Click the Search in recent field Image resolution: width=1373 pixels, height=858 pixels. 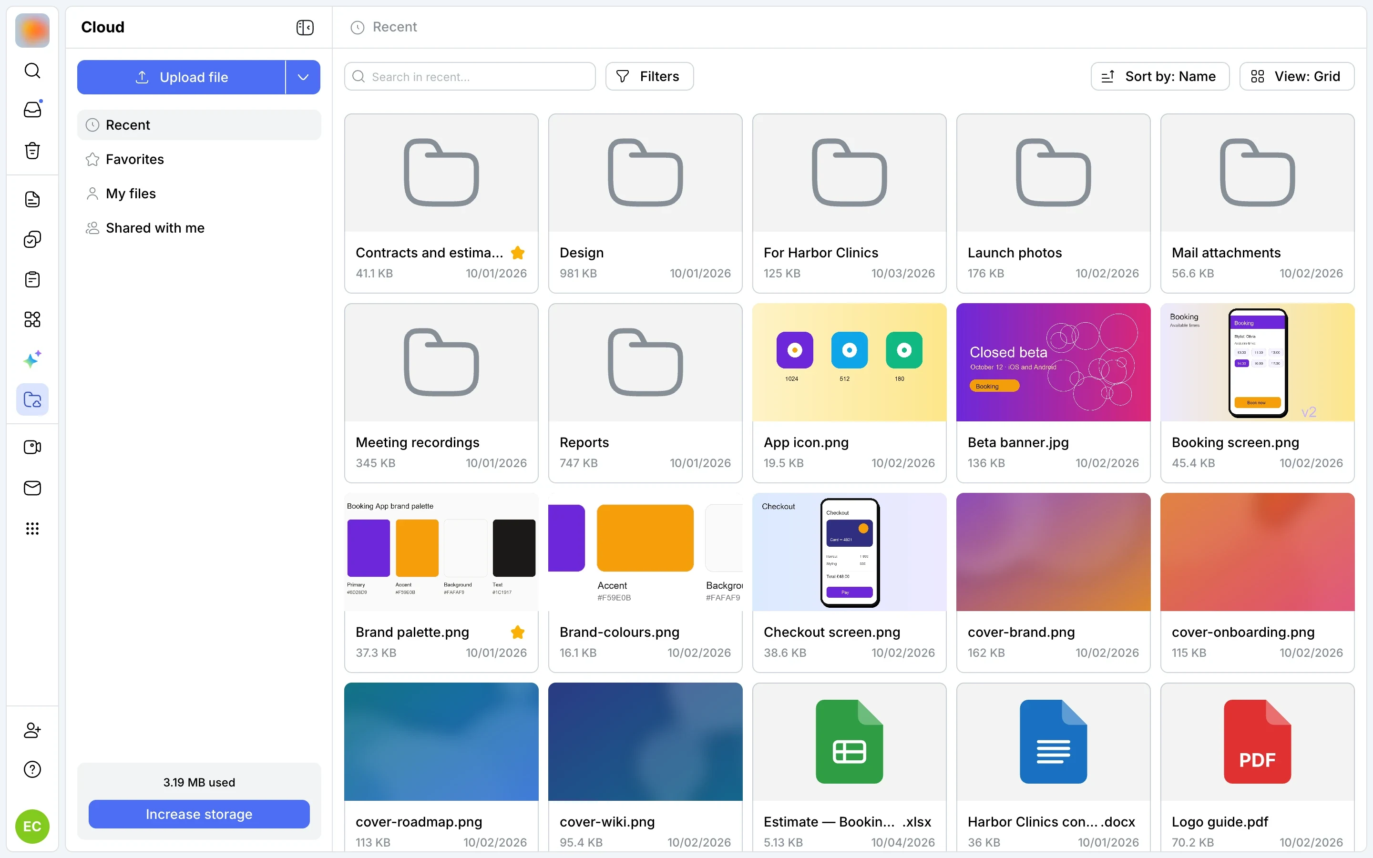[x=469, y=76]
